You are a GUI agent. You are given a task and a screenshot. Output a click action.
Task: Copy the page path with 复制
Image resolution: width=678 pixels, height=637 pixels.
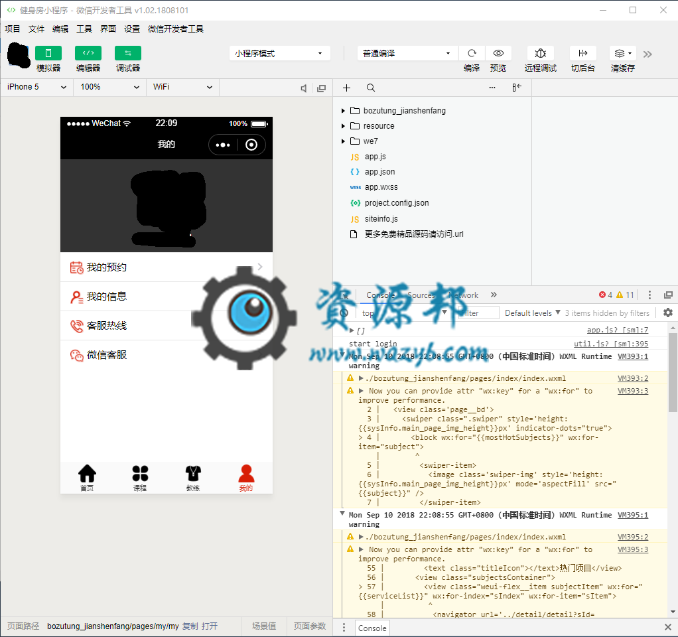click(190, 626)
